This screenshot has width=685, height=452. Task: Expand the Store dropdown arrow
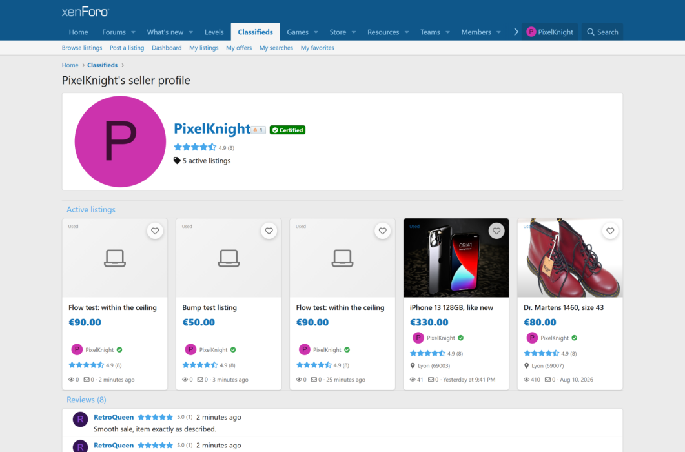[354, 32]
